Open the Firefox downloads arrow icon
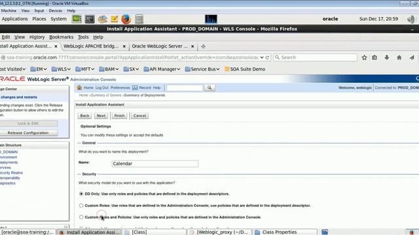 (x=387, y=57)
